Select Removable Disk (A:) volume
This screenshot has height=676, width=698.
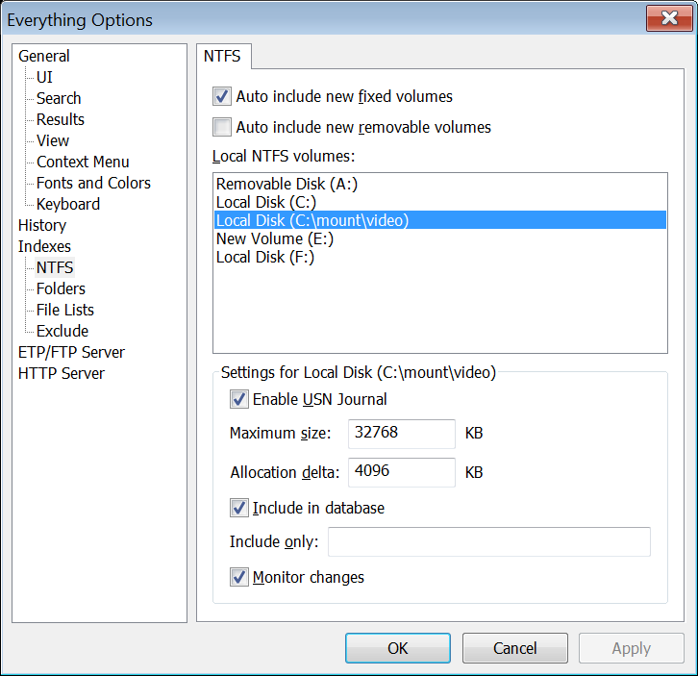click(x=440, y=184)
